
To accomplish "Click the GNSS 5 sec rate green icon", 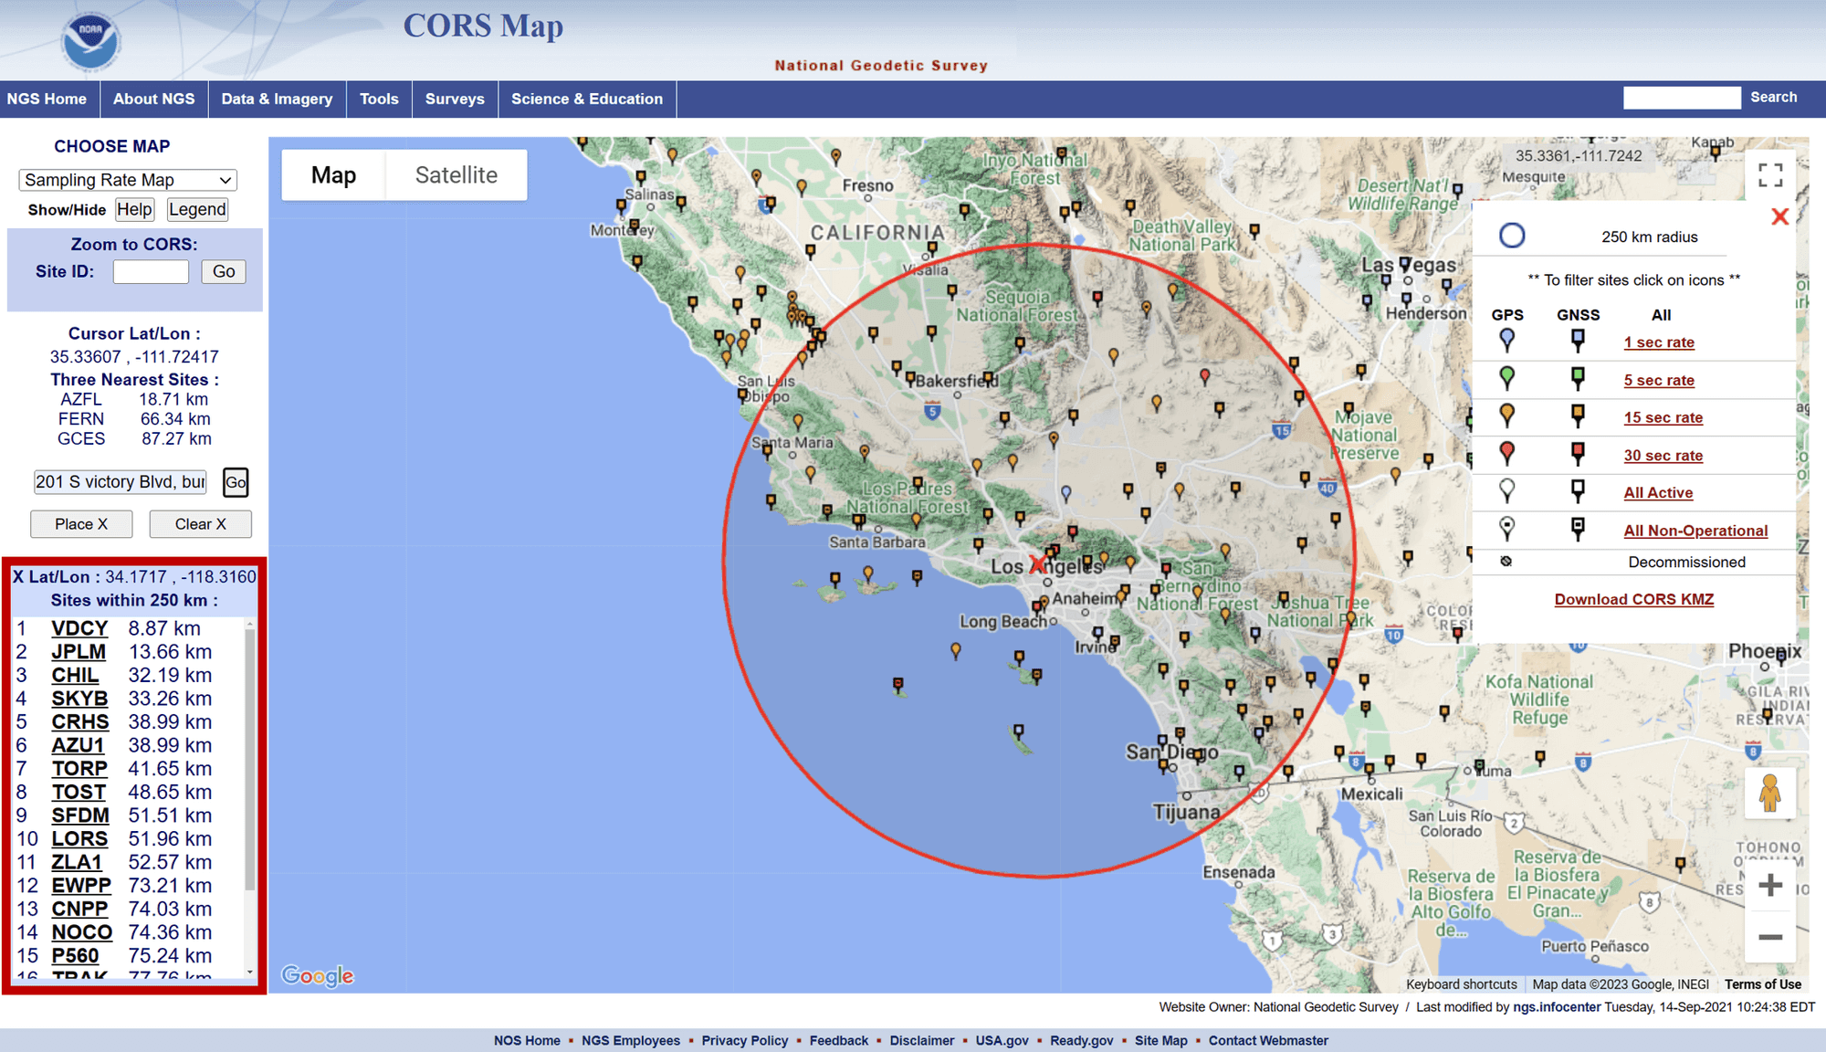I will [1577, 378].
